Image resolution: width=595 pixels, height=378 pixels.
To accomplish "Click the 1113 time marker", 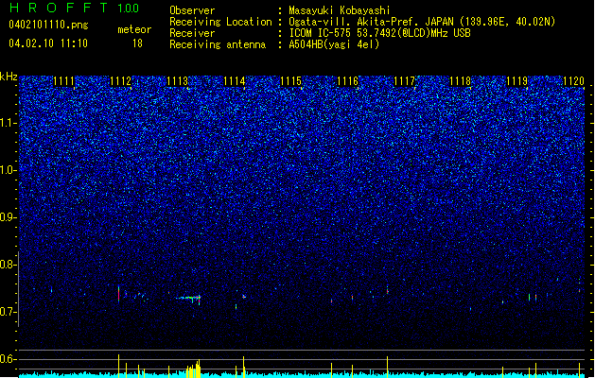I will click(177, 81).
